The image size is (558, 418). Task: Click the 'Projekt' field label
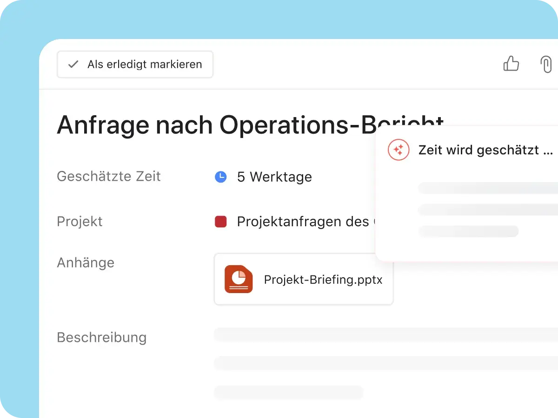(80, 222)
